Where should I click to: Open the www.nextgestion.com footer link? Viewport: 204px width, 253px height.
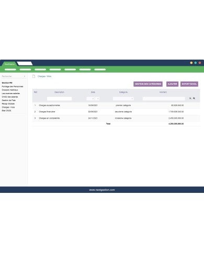tap(102, 190)
